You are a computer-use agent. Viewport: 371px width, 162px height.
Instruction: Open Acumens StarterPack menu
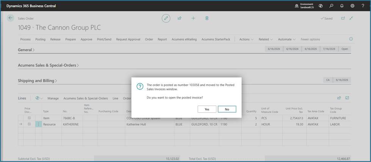point(216,39)
